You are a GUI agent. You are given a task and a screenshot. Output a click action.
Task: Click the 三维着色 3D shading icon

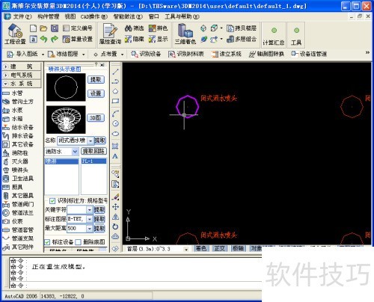coord(186,34)
